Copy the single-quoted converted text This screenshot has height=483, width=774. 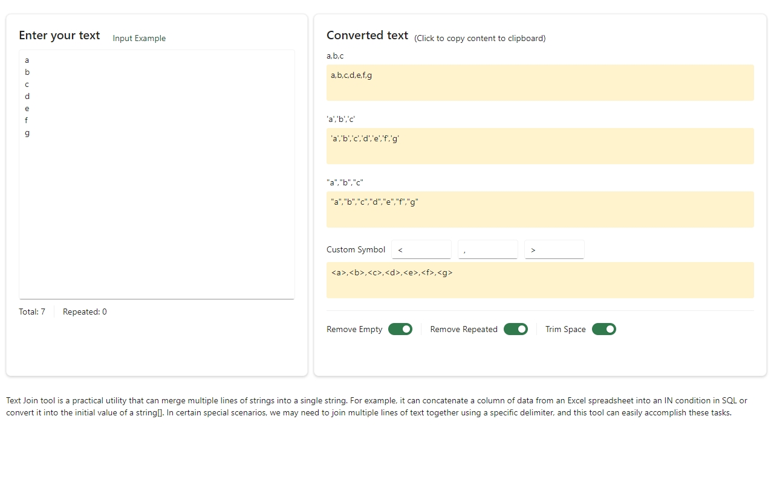tap(539, 146)
